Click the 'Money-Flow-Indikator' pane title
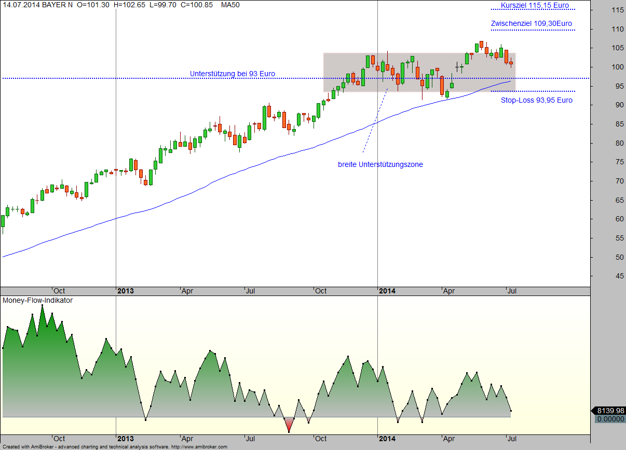This screenshot has width=626, height=450. [38, 300]
